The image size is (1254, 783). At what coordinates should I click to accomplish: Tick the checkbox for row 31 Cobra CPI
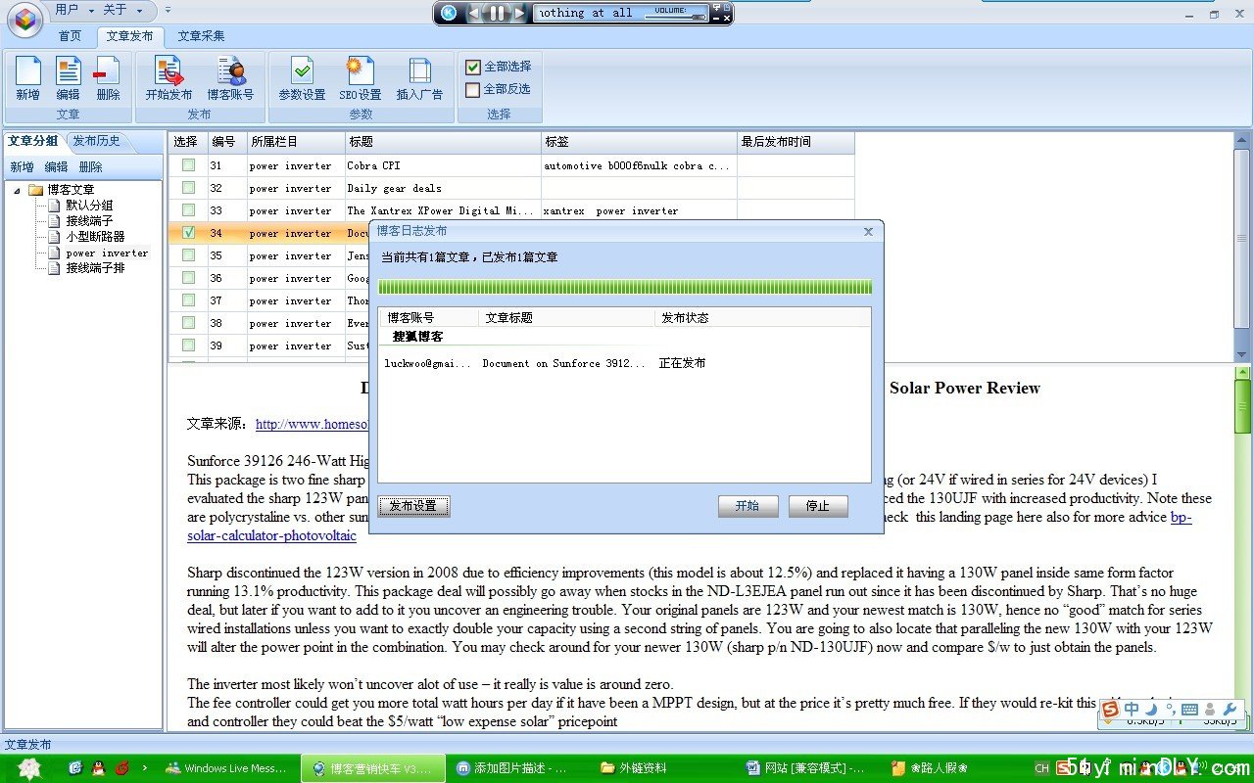[188, 165]
